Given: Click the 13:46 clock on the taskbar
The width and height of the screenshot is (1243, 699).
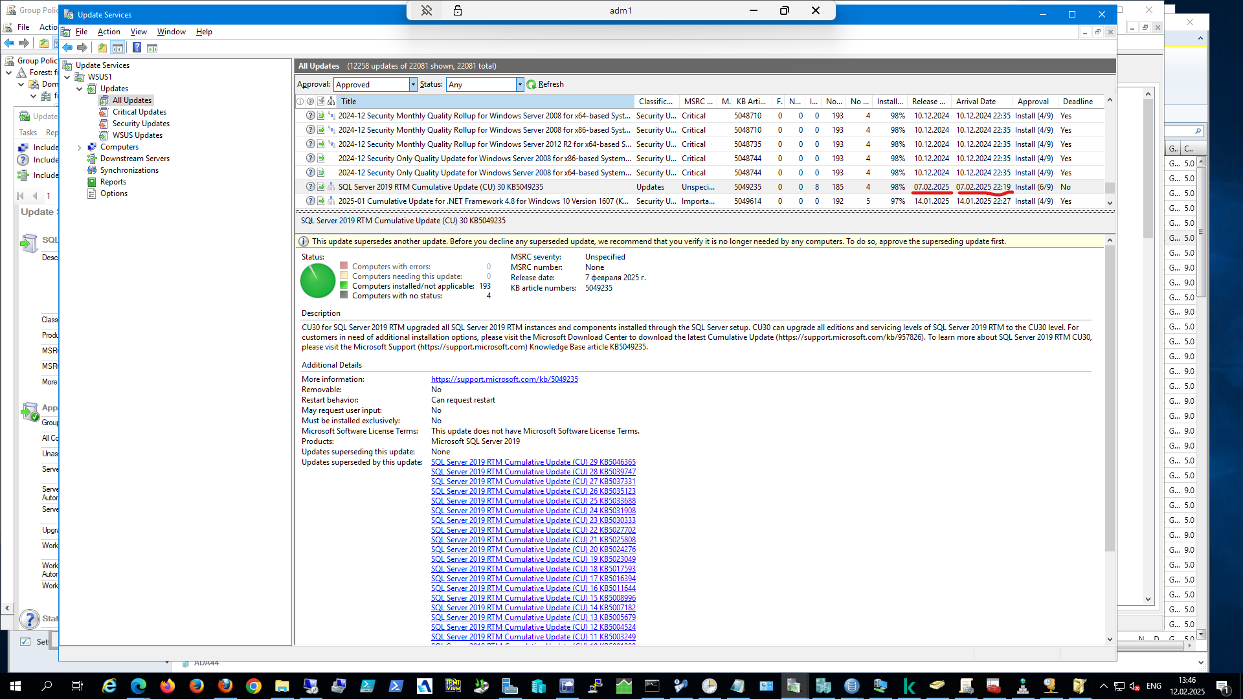Looking at the screenshot, I should pyautogui.click(x=1187, y=681).
